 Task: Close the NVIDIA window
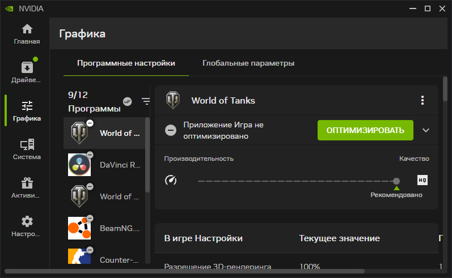tap(442, 8)
